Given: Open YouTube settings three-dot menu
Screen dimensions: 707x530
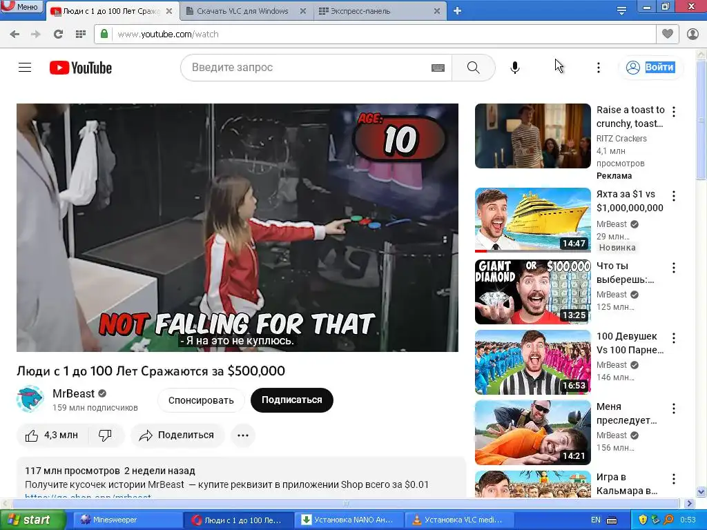Looking at the screenshot, I should coord(599,68).
